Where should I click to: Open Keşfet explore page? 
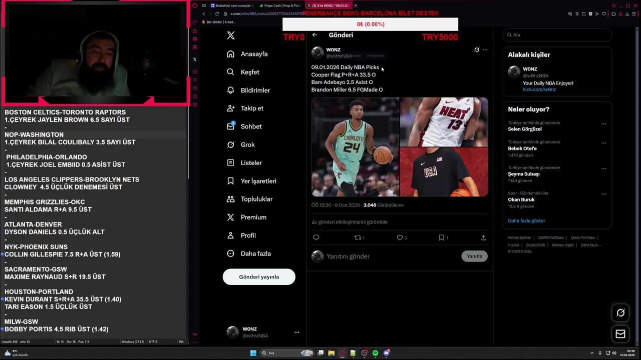click(x=243, y=72)
